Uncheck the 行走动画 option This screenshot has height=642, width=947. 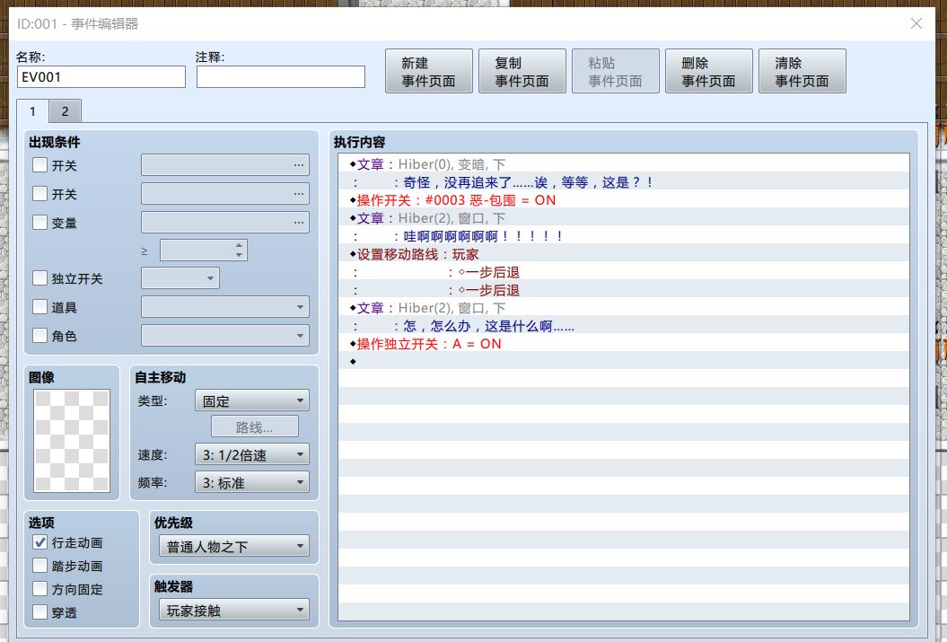click(39, 542)
